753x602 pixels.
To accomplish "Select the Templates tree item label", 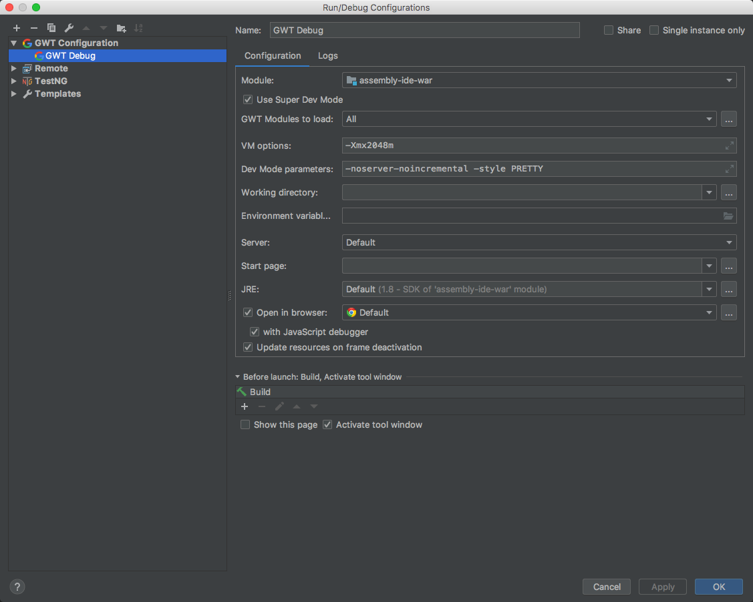I will (x=57, y=94).
